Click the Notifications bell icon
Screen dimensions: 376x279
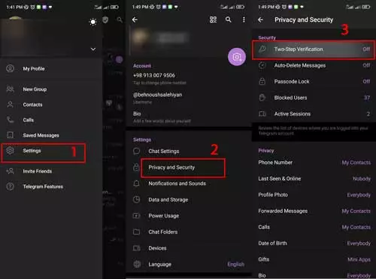pyautogui.click(x=137, y=183)
